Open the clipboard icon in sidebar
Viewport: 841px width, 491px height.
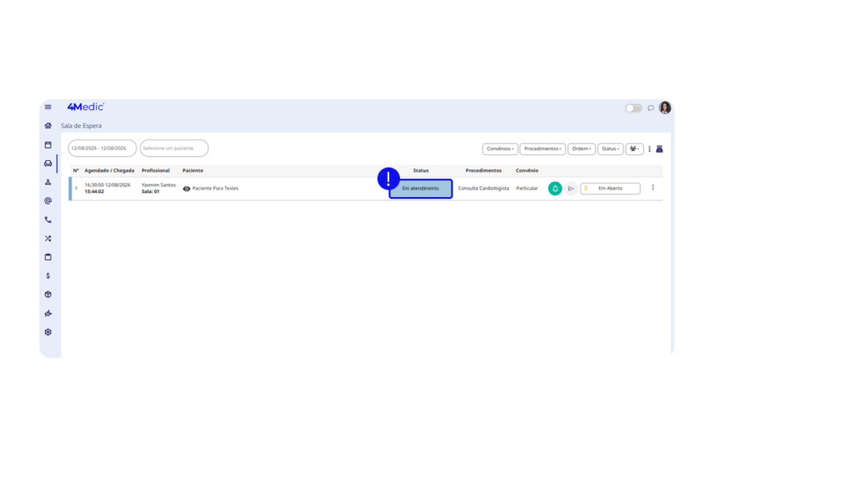point(48,257)
